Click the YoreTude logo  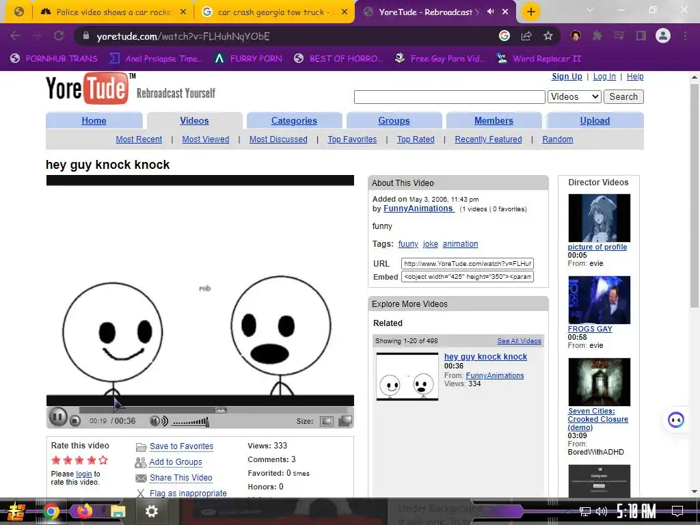[x=91, y=88]
